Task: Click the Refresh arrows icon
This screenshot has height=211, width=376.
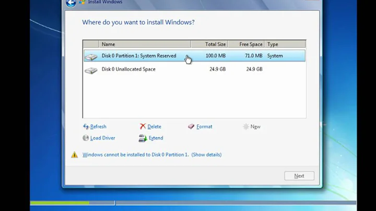Action: [86, 126]
